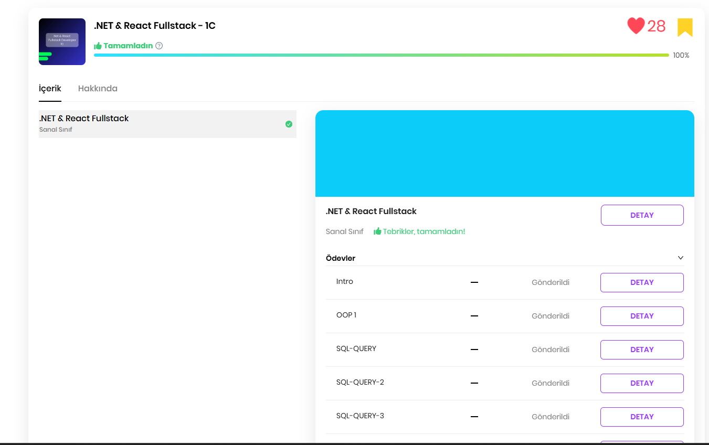Click the Ödevler section heading

click(341, 258)
